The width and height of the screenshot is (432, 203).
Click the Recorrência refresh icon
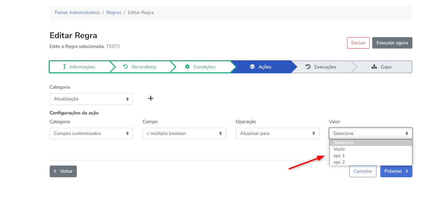coord(125,67)
